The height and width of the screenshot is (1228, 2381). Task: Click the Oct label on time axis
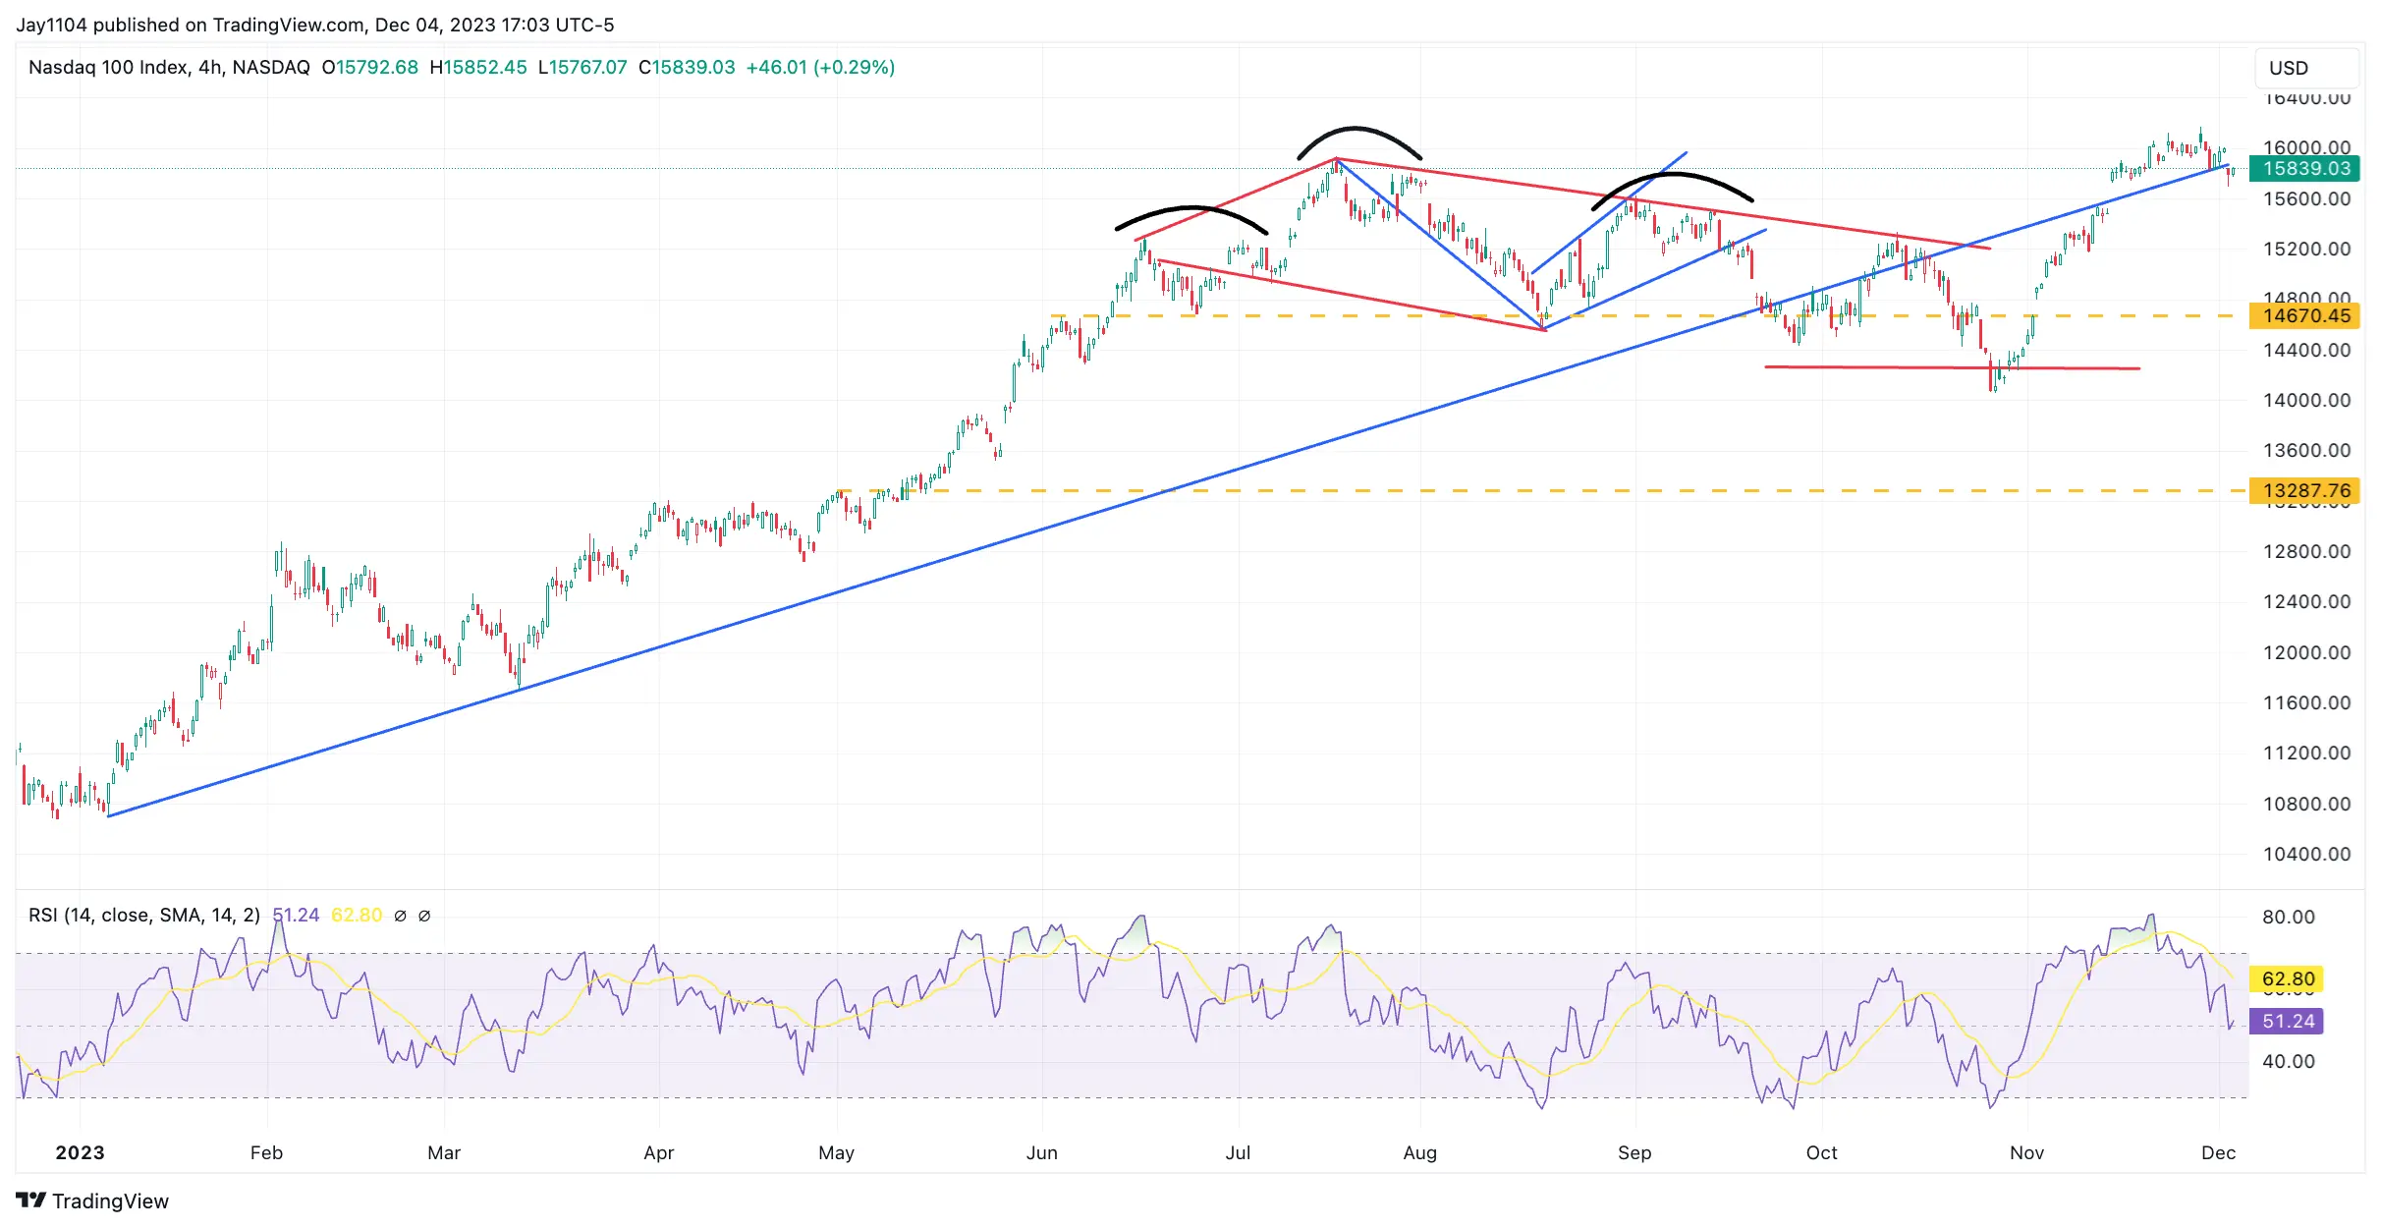click(1821, 1152)
